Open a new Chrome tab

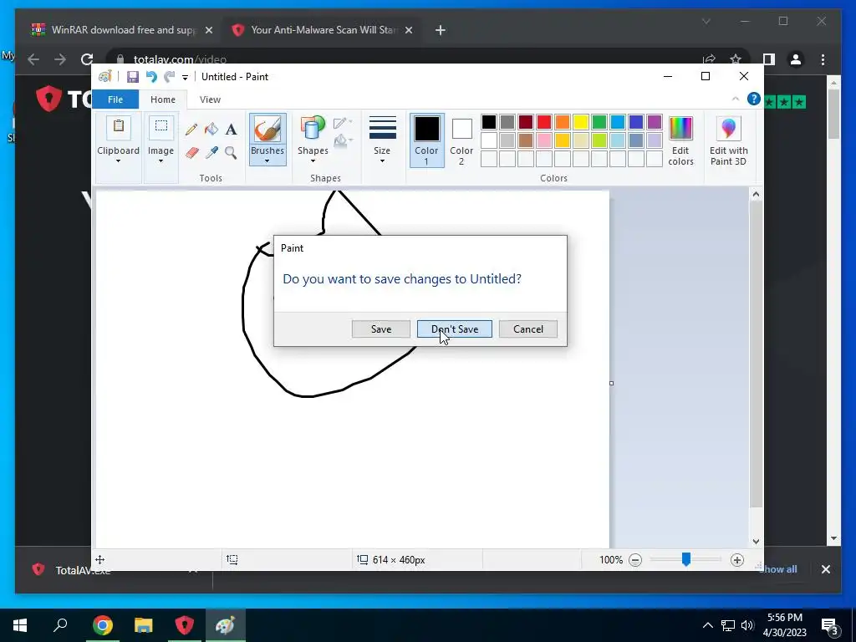441,31
